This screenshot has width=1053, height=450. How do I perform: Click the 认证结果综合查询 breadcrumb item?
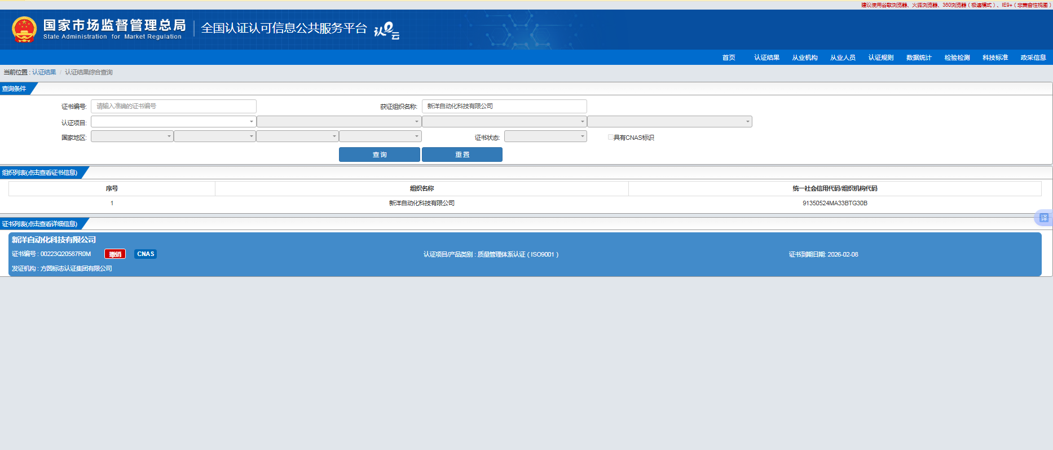click(89, 72)
